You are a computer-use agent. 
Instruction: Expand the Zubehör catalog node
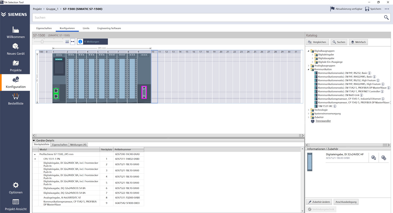pyautogui.click(x=309, y=117)
